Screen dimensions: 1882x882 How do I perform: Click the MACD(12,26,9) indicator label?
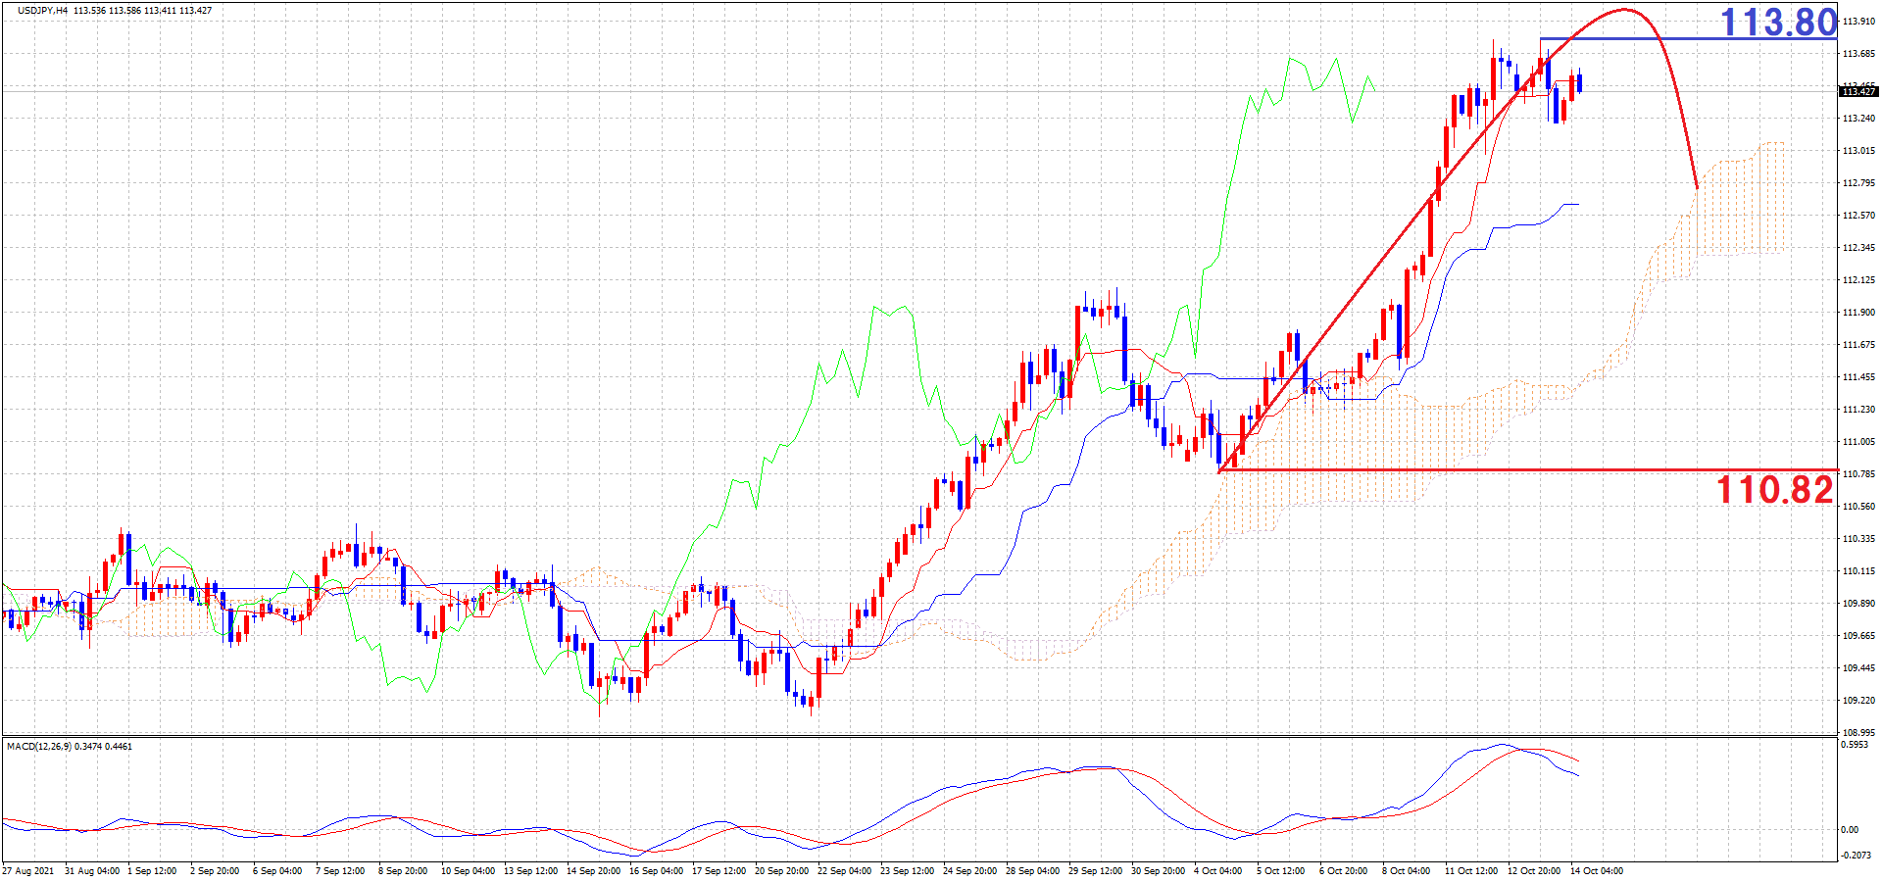[70, 747]
